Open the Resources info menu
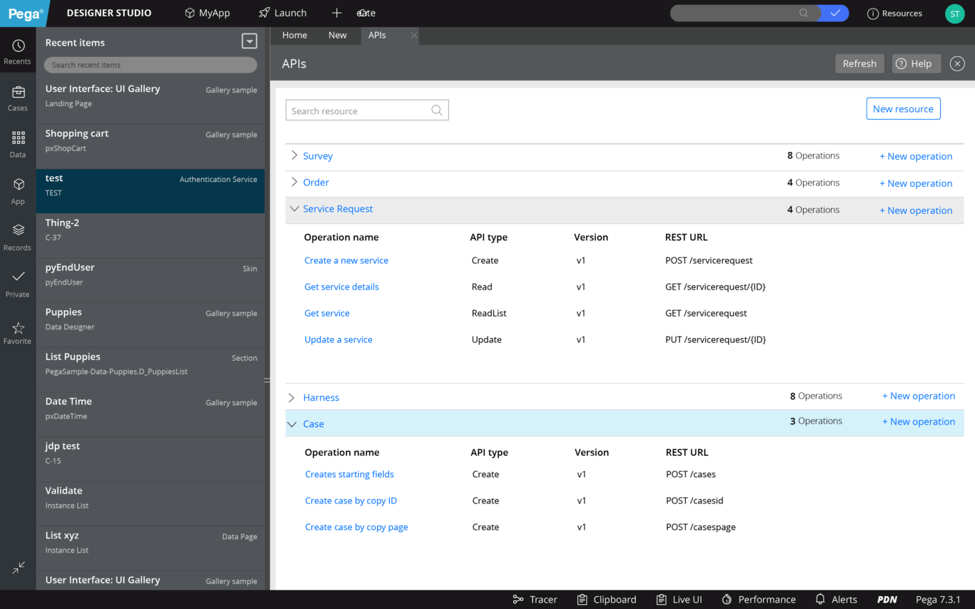 pos(894,14)
